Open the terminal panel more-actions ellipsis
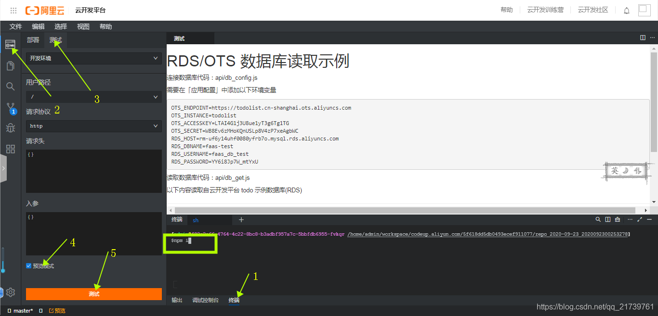The image size is (658, 316). [630, 219]
